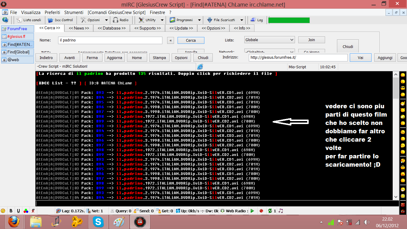Click the globe connect icon in the toolbar
The width and height of the screenshot is (407, 229).
click(5, 20)
